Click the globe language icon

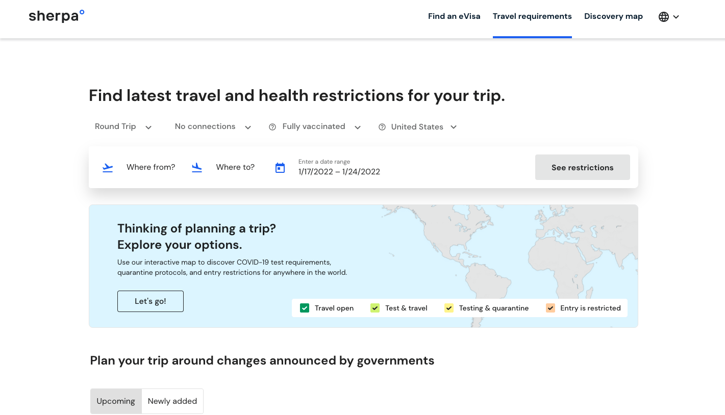point(663,17)
